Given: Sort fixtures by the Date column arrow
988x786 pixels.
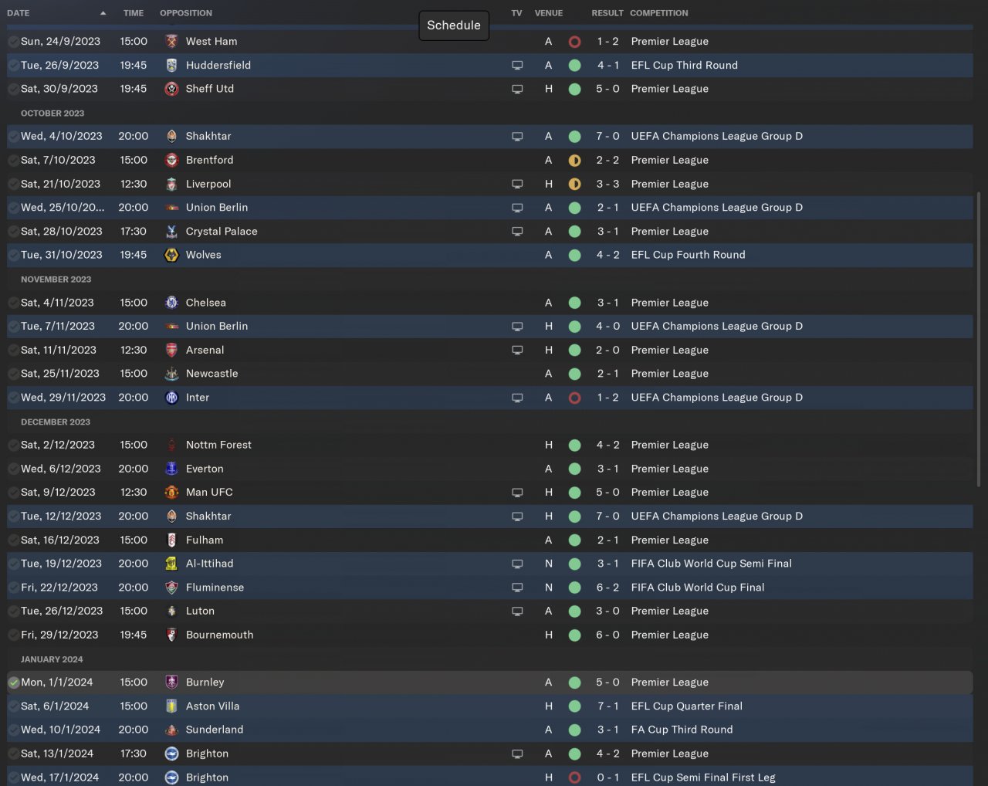Looking at the screenshot, I should [x=103, y=13].
